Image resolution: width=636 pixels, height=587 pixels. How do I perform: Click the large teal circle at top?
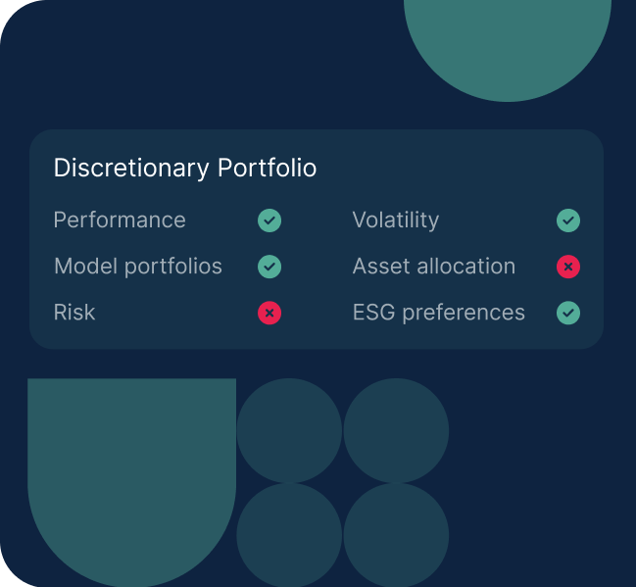pyautogui.click(x=508, y=45)
